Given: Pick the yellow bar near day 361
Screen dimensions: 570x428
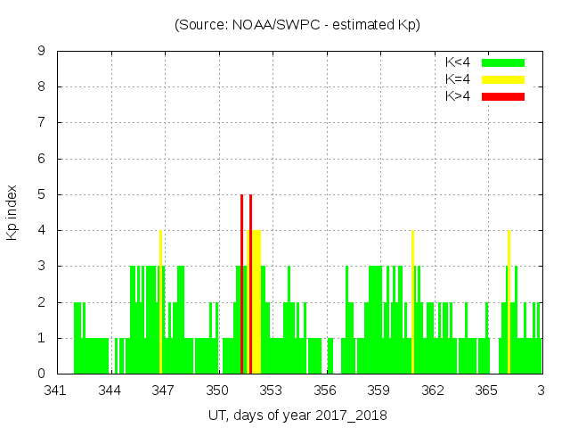Looking at the screenshot, I should 412,303.
